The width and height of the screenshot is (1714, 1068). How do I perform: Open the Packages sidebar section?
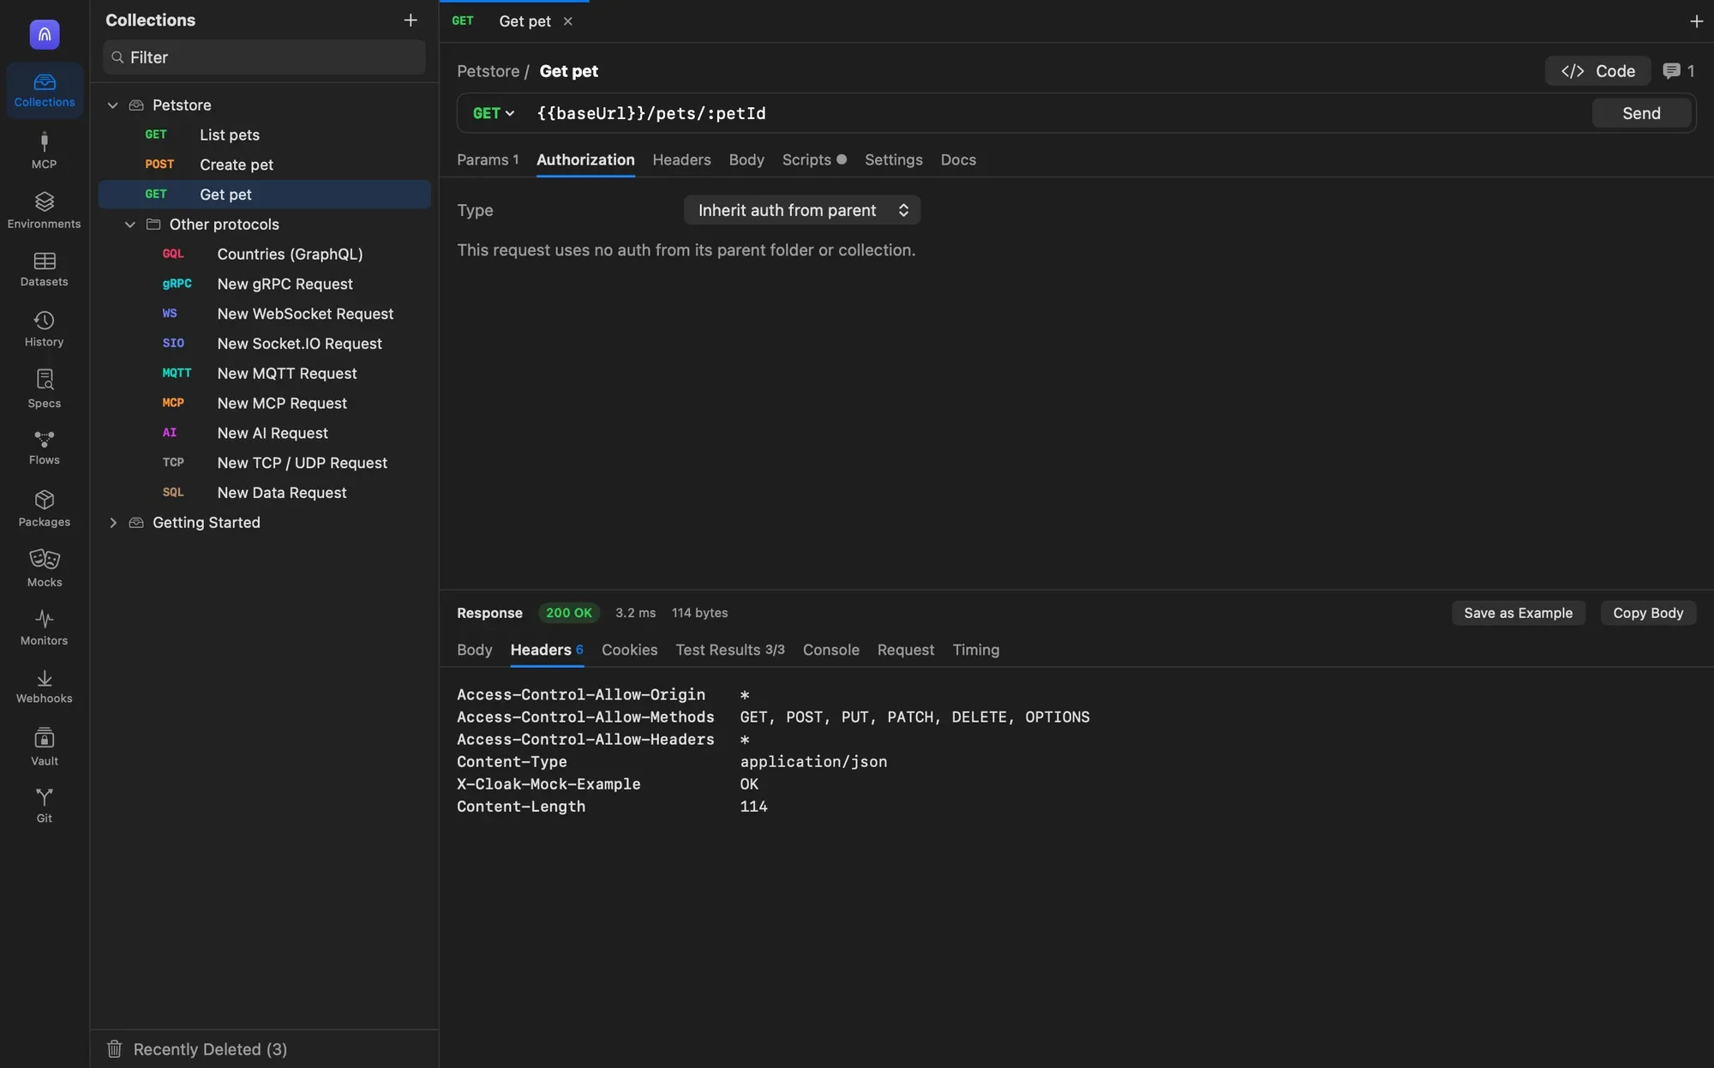(45, 508)
